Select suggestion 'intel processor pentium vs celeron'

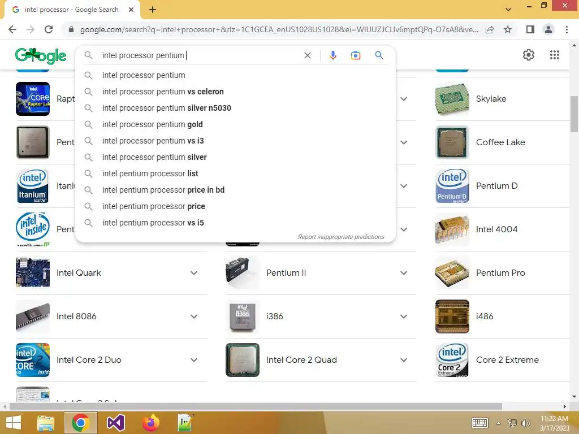[235, 92]
